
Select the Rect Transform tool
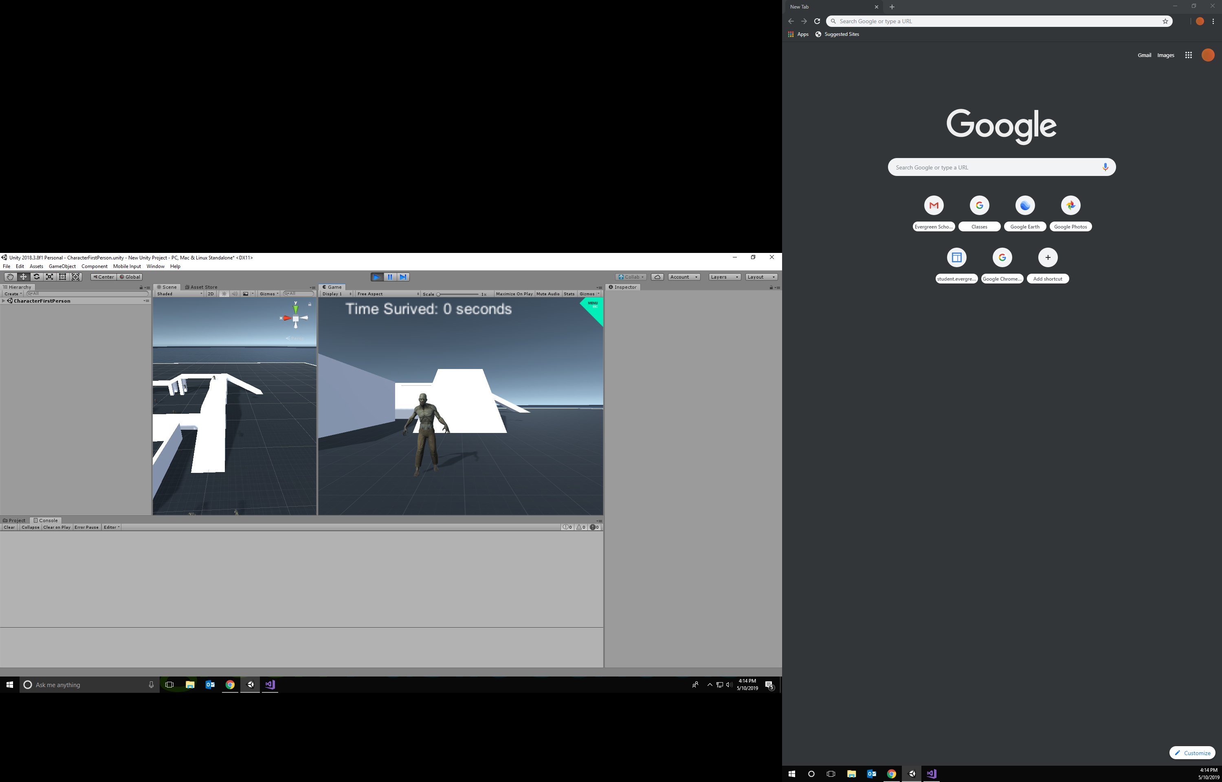click(62, 277)
